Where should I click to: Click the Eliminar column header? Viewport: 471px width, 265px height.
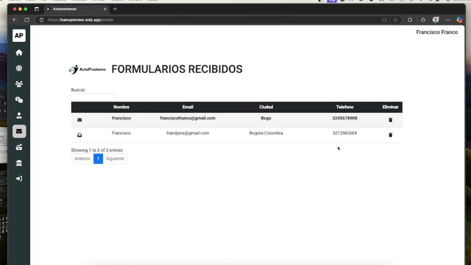coord(390,107)
